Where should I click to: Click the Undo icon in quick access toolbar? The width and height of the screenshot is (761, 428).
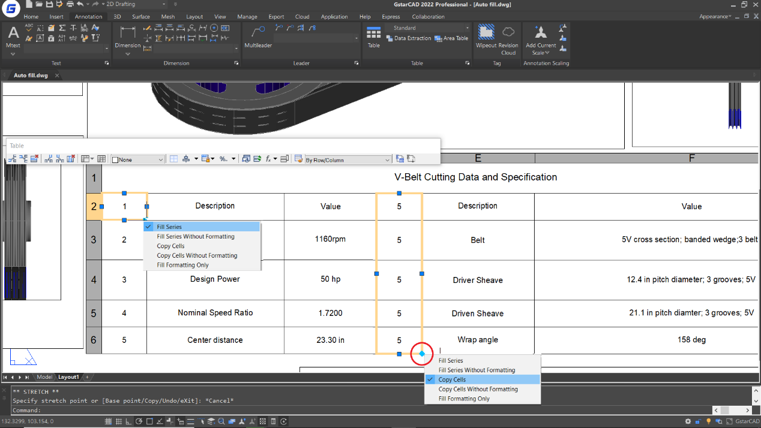80,4
